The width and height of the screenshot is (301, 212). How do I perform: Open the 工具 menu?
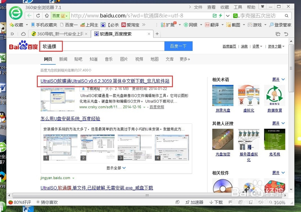tap(238, 7)
